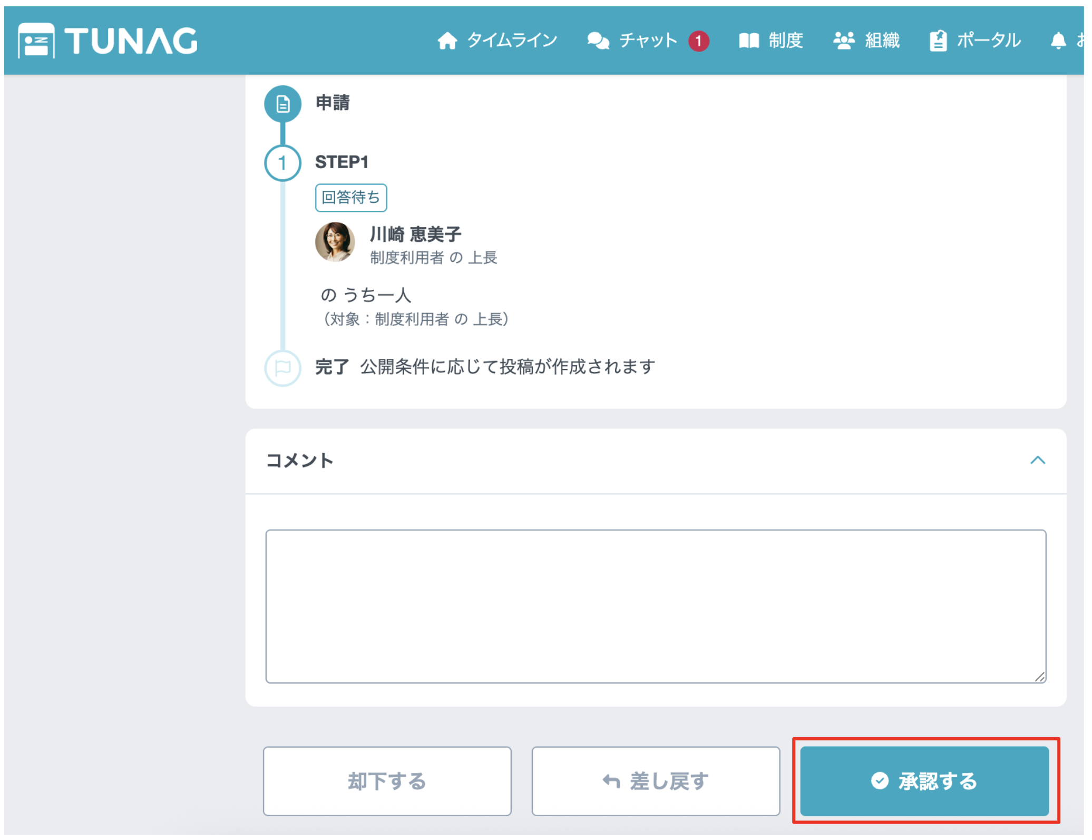Click inside the comment text area

tap(655, 606)
